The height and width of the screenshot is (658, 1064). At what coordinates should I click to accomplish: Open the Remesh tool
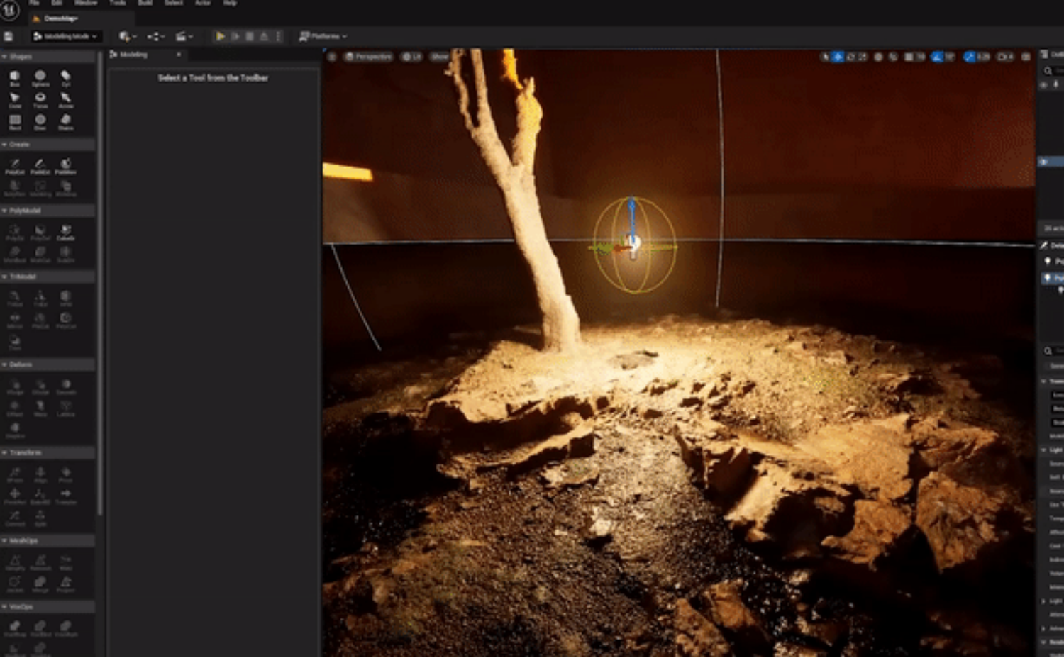coord(40,563)
